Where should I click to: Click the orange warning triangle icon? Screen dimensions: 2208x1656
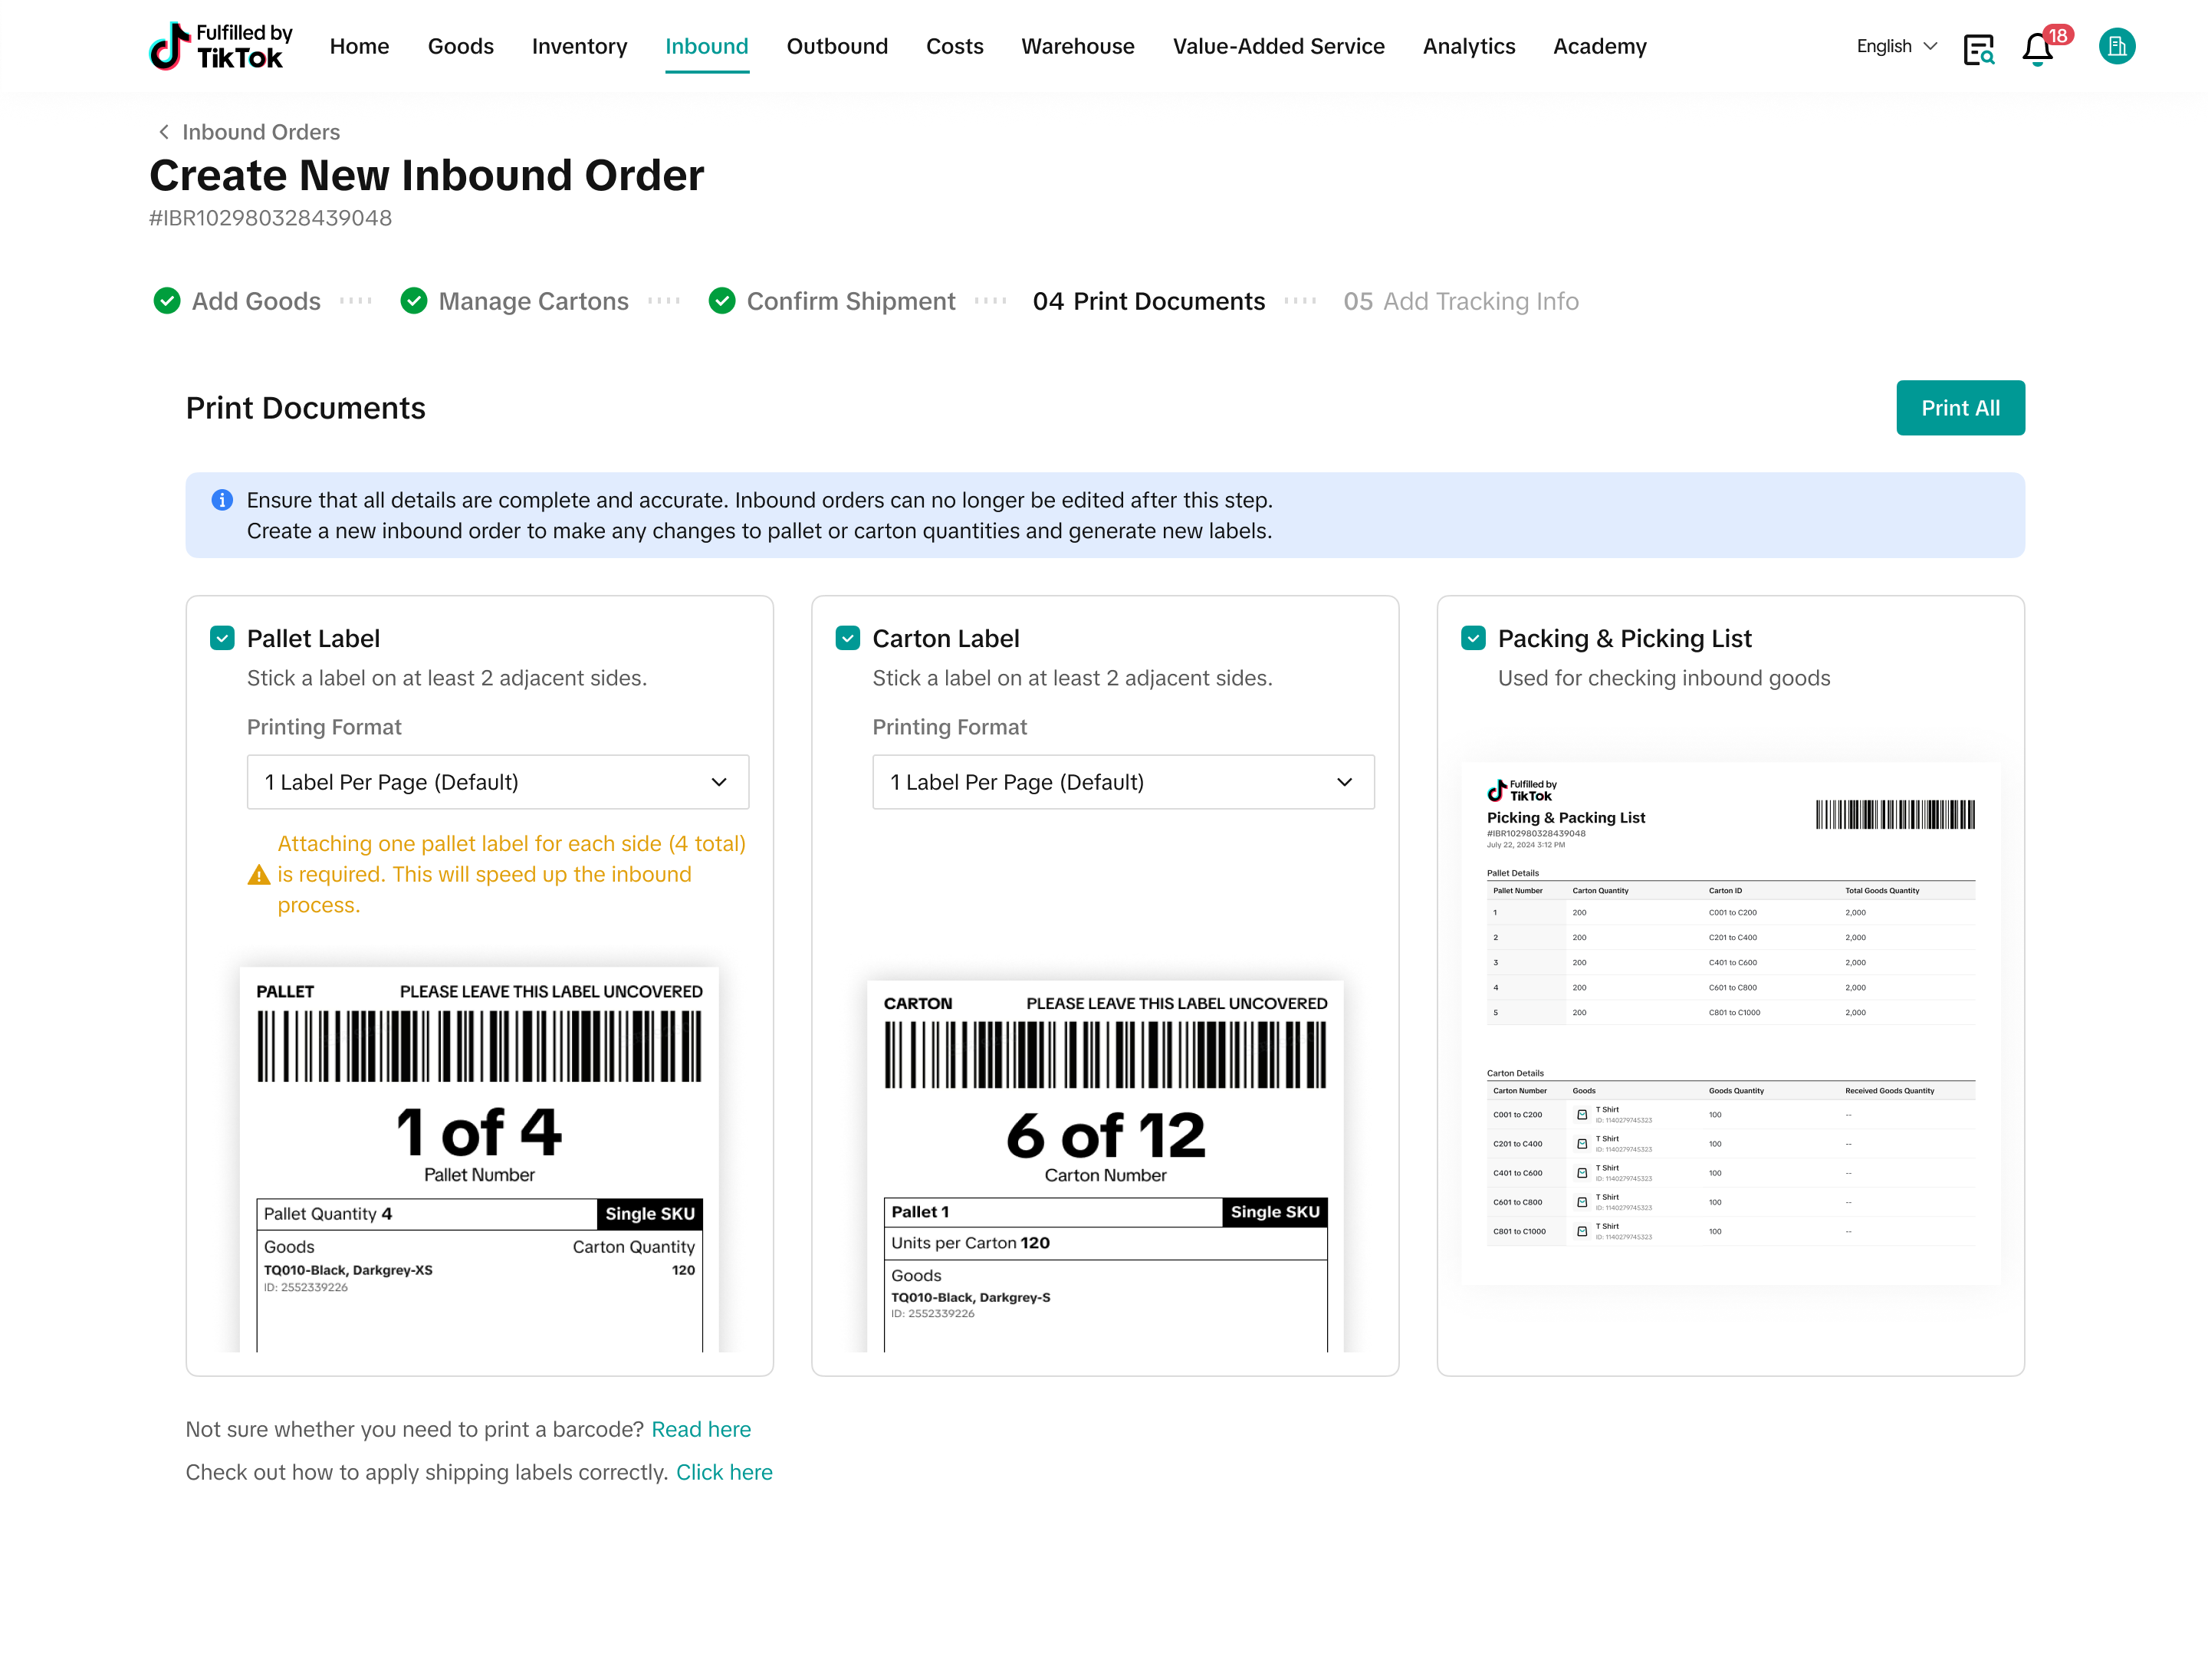coord(258,876)
